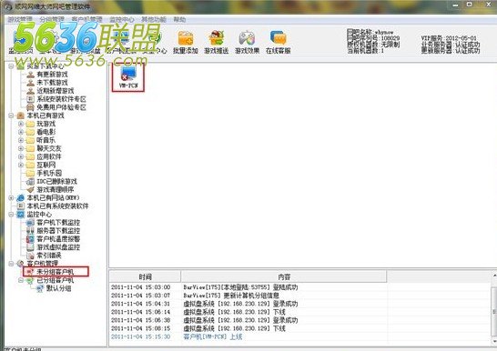Select the 聊天交友 tree item
Screen dimensions: 497x351
[x=49, y=148]
